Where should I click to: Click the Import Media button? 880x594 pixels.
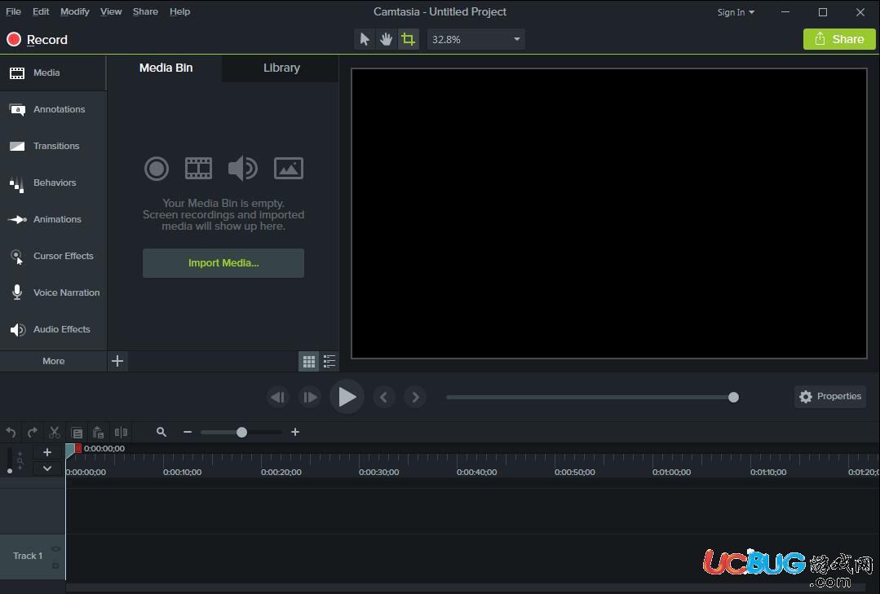coord(223,263)
